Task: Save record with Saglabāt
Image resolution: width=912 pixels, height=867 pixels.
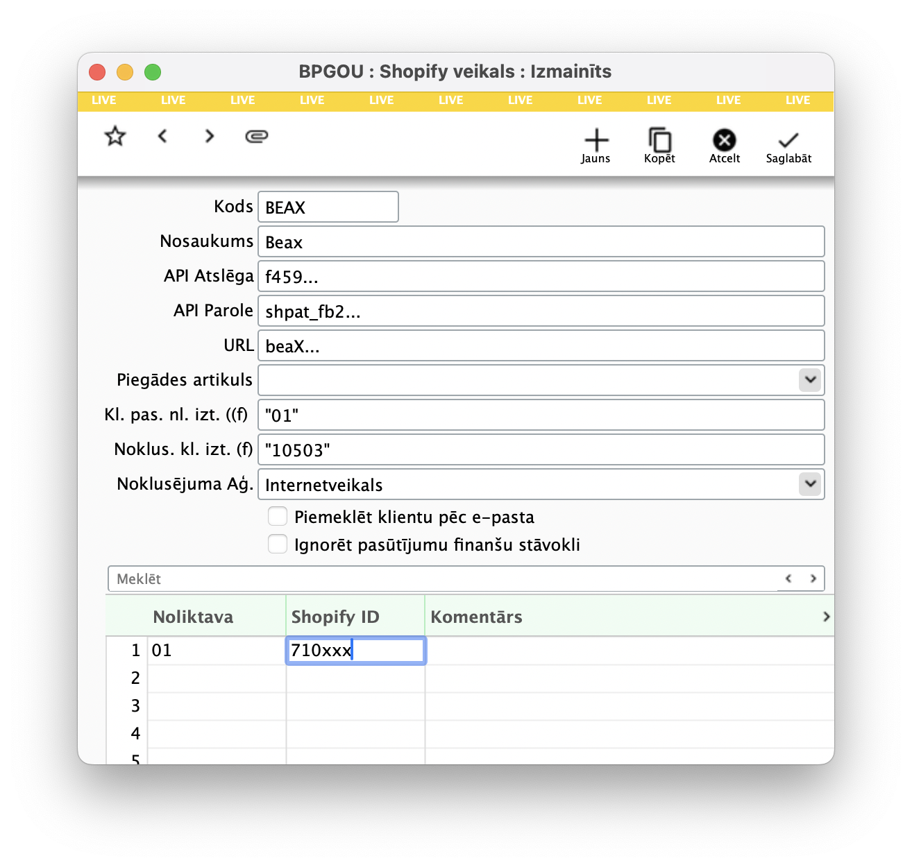Action: click(x=788, y=148)
